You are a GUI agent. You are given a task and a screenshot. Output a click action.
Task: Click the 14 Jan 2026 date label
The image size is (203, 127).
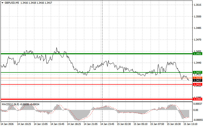tap(8, 124)
